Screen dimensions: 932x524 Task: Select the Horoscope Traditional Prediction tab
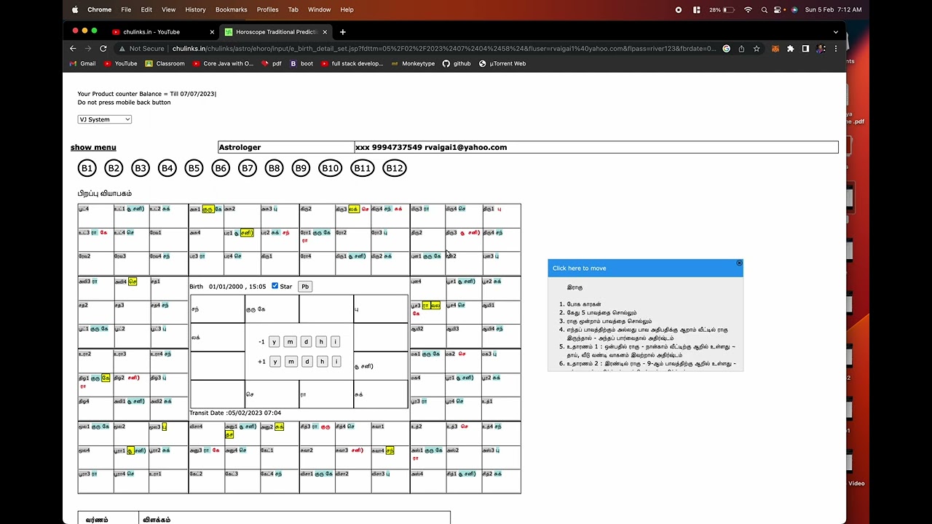276,32
